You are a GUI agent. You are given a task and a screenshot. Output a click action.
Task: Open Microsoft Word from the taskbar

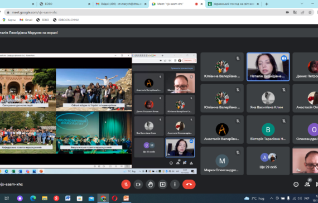68,198
